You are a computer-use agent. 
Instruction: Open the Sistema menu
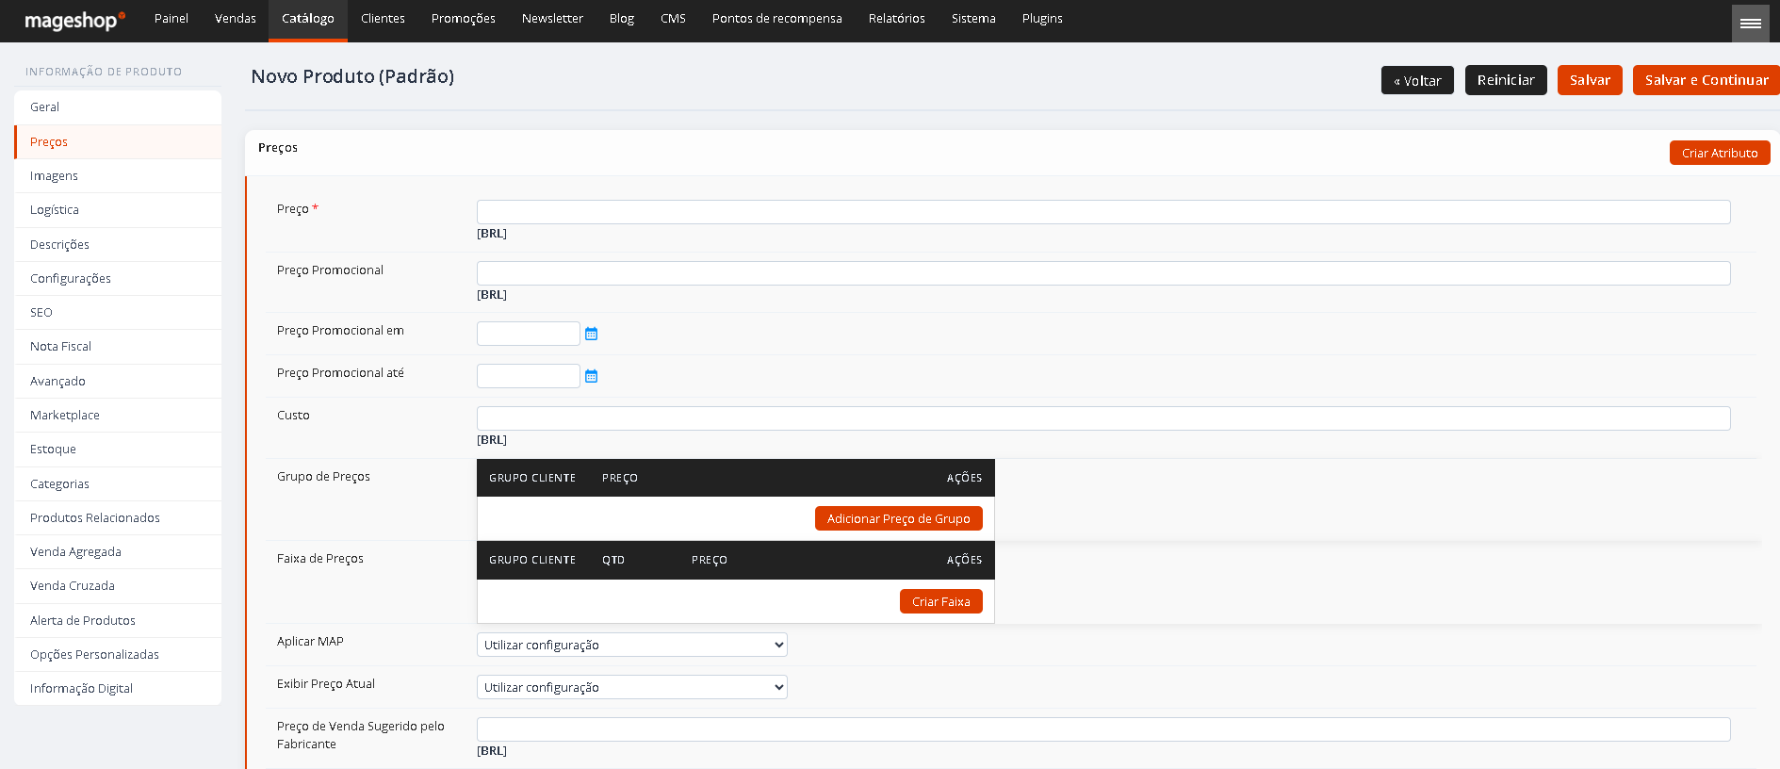[973, 19]
